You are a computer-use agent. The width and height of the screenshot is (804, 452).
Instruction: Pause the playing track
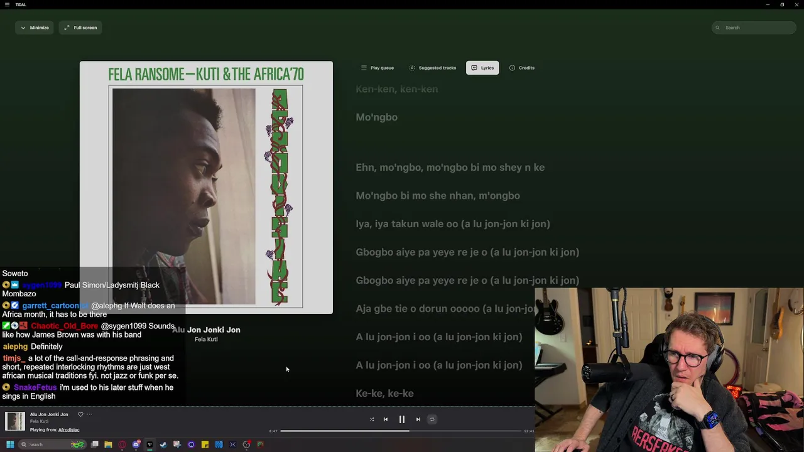[x=402, y=419]
